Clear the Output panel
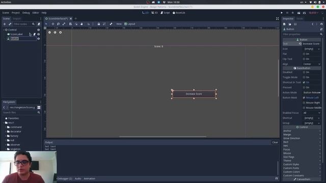326x183 pixels. pyautogui.click(x=275, y=142)
